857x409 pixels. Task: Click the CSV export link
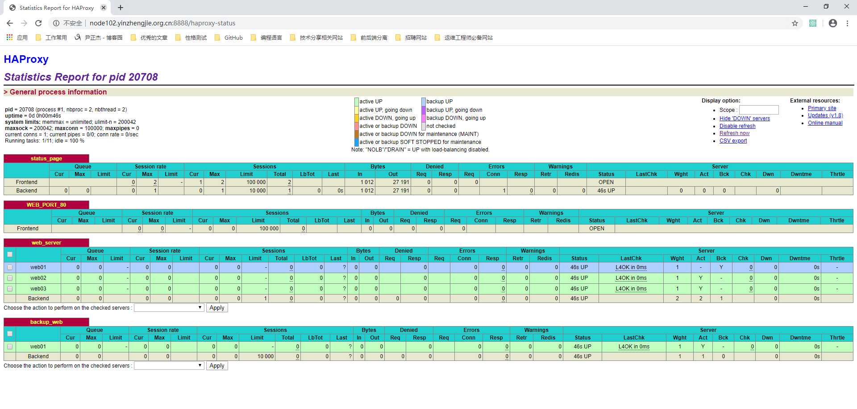click(733, 141)
